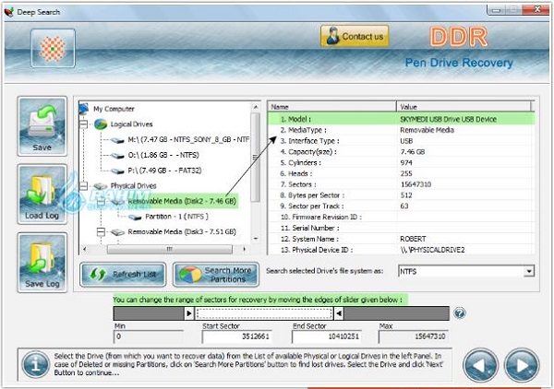
Task: Go back with the left arrow button
Action: [x=480, y=366]
